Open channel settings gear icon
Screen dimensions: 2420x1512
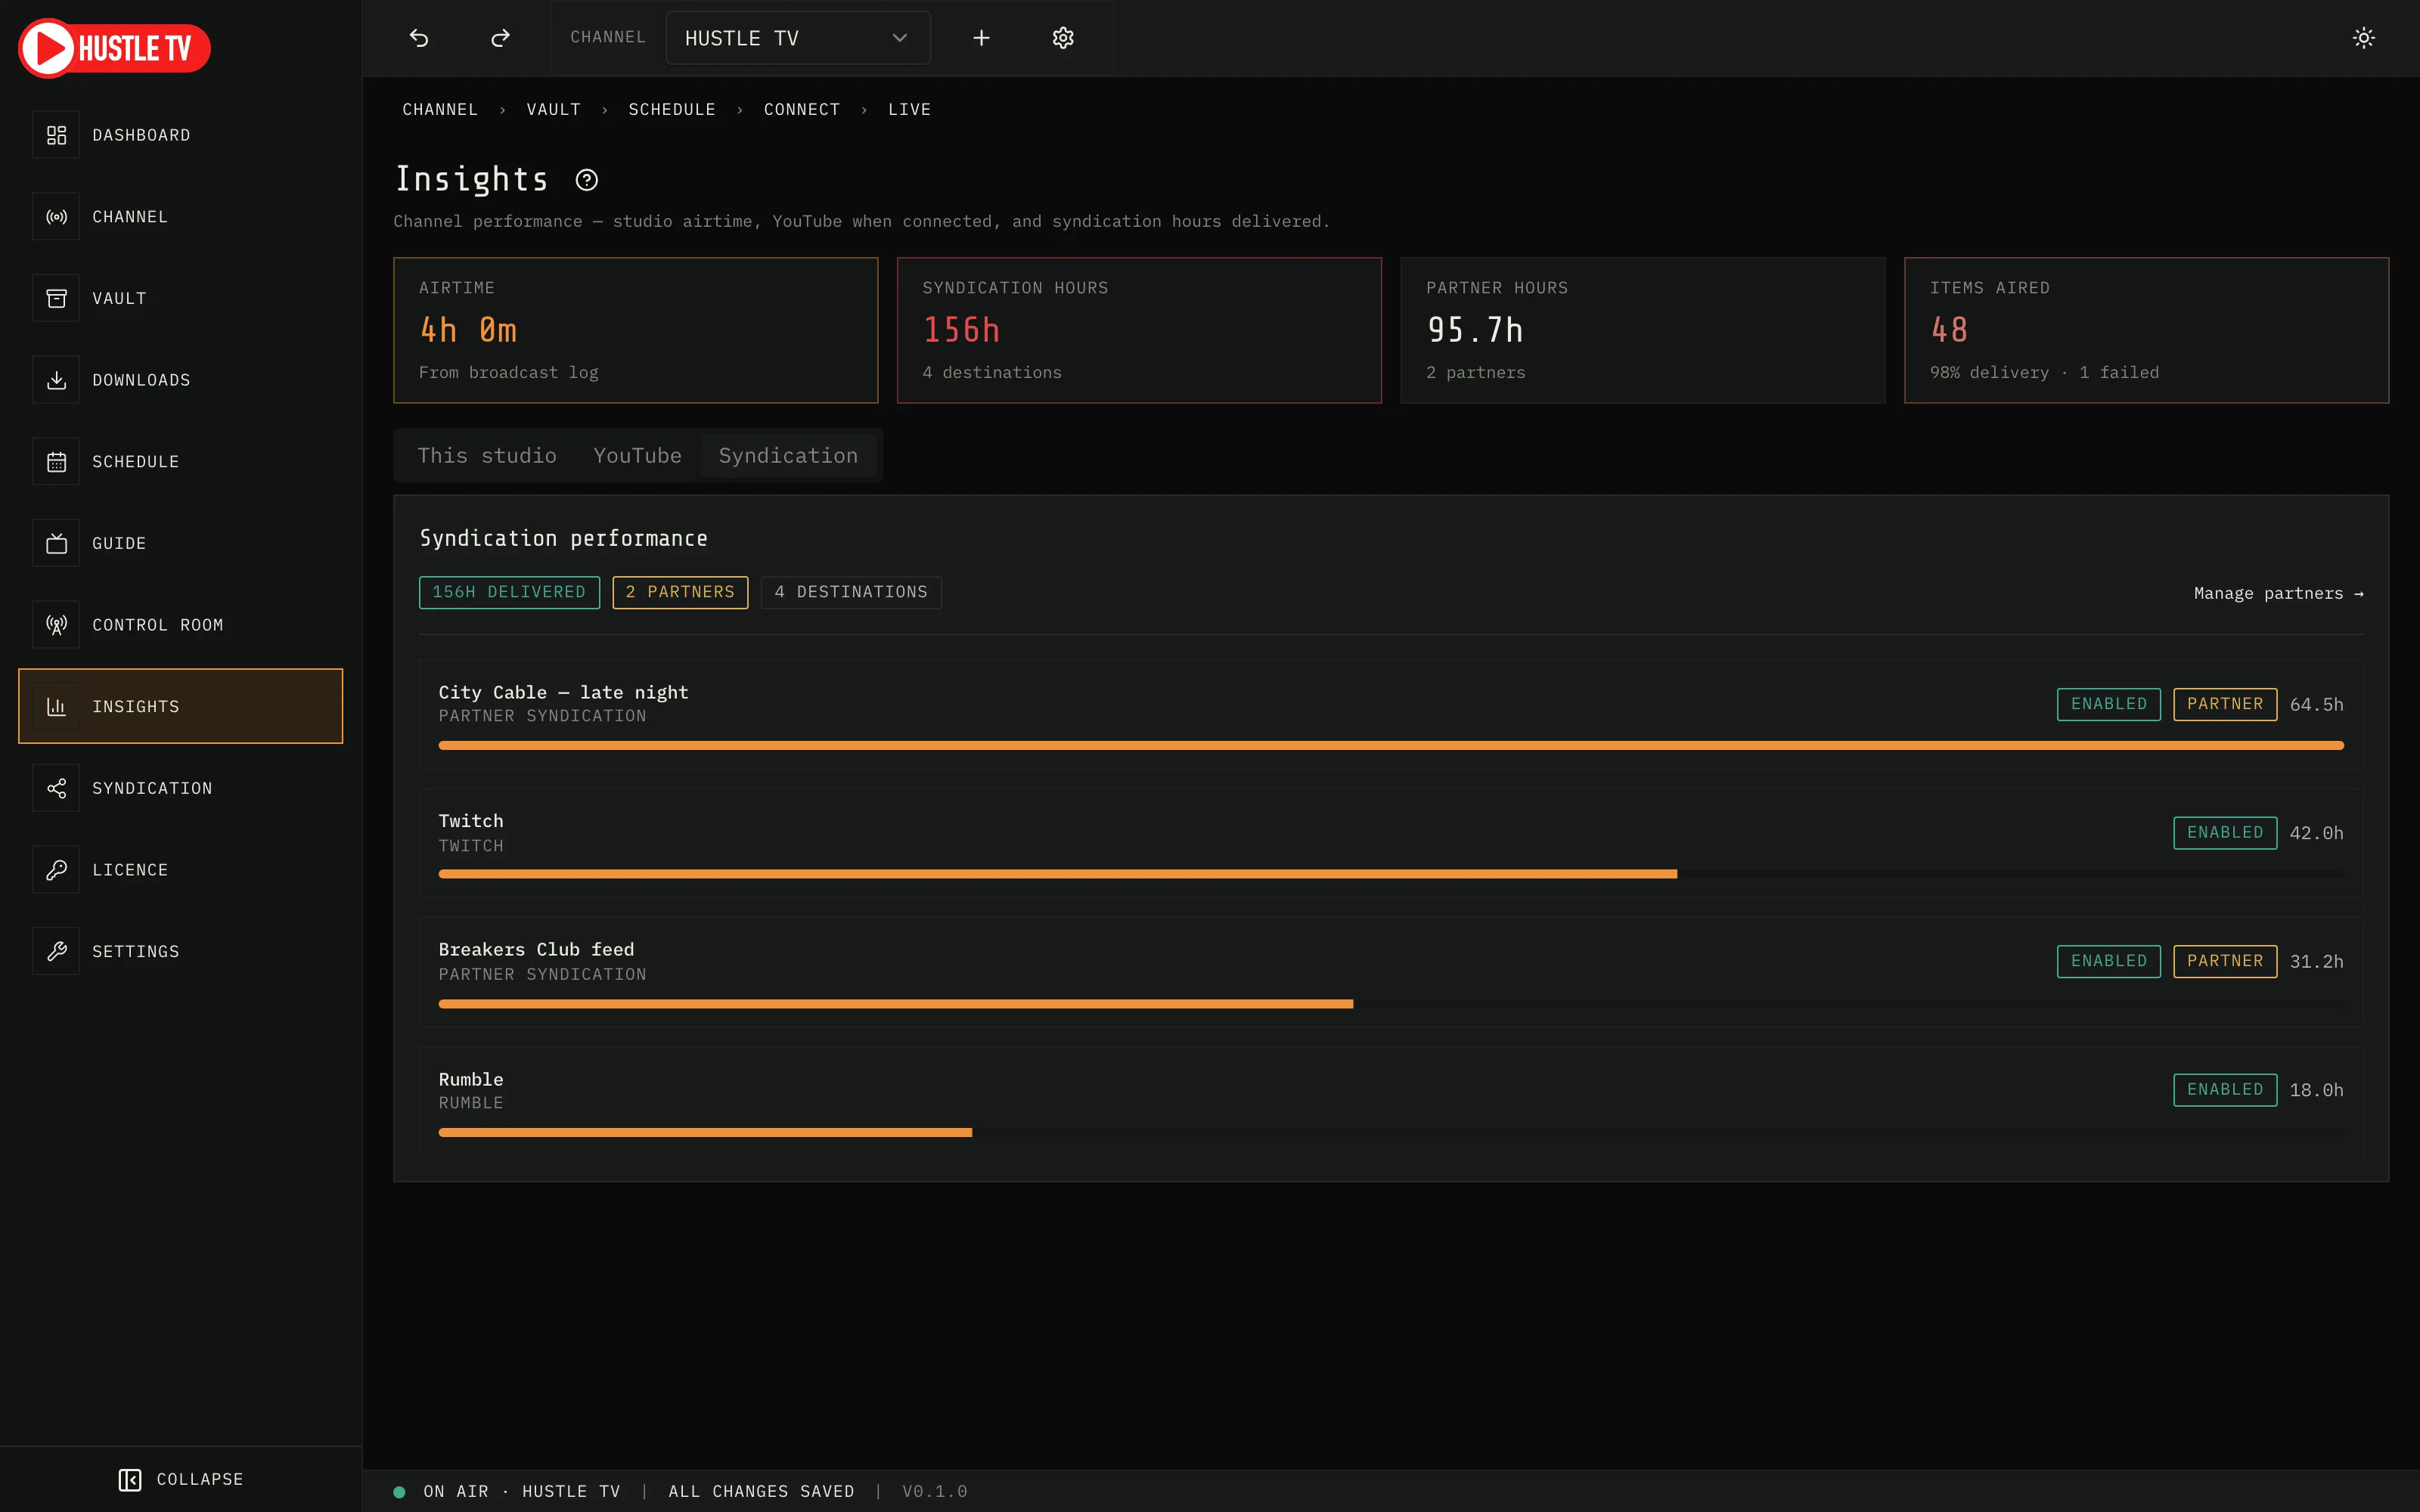point(1063,38)
